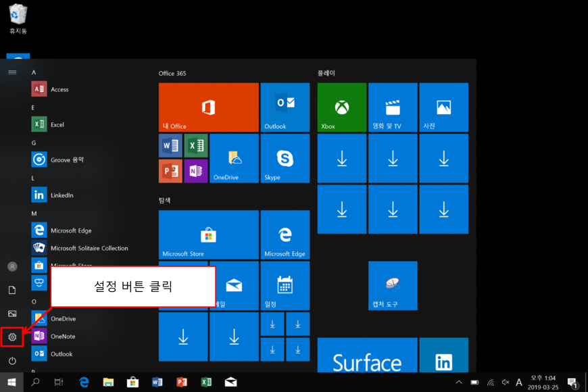This screenshot has height=392, width=588.
Task: Open the Skype tile
Action: point(285,158)
